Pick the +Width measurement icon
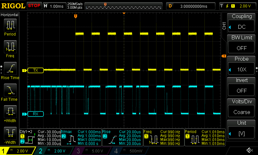Image resolution: width=258 pixels, height=155 pixels. (10, 112)
